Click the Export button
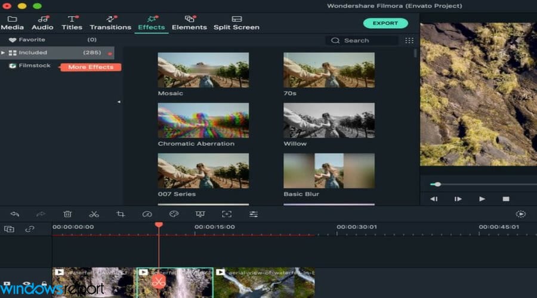This screenshot has width=537, height=298. [x=385, y=23]
